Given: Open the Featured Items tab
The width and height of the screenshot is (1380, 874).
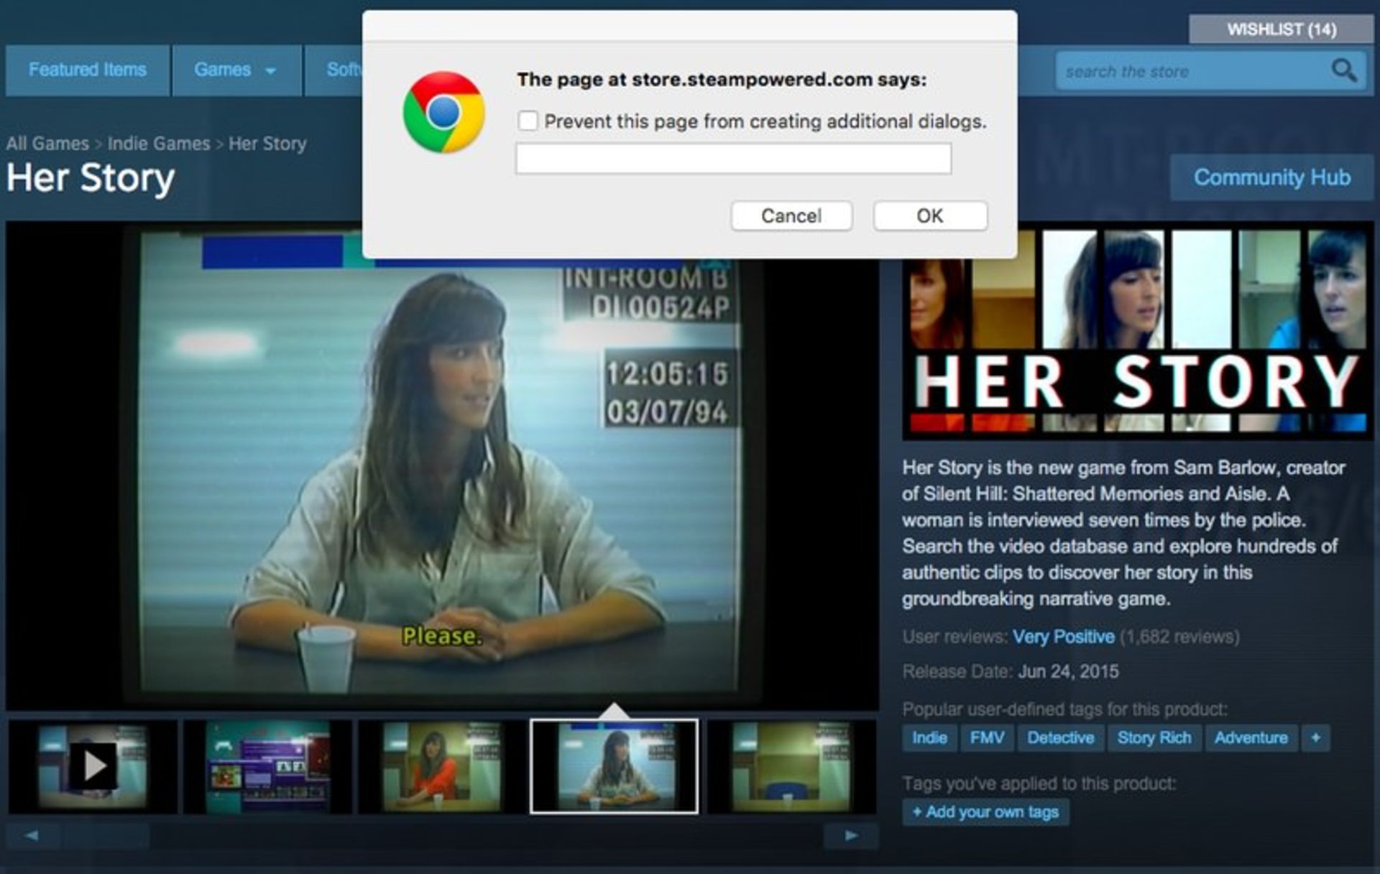Looking at the screenshot, I should (x=88, y=70).
